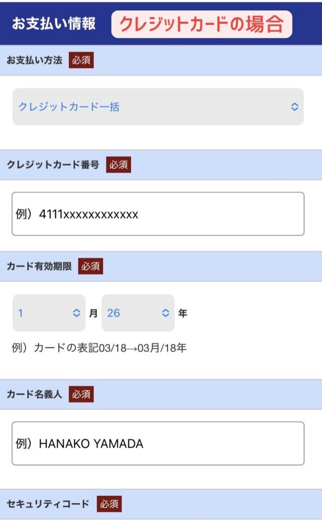Screen dimensions: 322x530
Task: Click the カード有効期限 section header
Action: click(39, 267)
